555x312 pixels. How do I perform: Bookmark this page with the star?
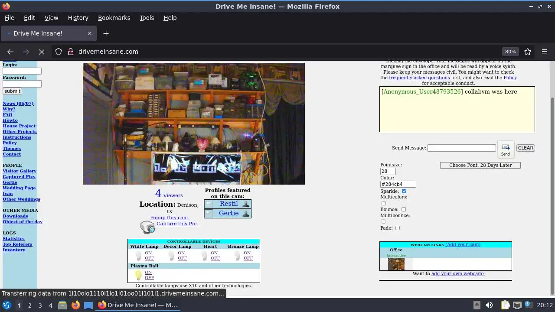528,52
